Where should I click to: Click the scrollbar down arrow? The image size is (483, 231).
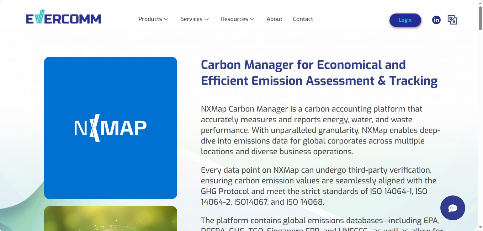480,228
